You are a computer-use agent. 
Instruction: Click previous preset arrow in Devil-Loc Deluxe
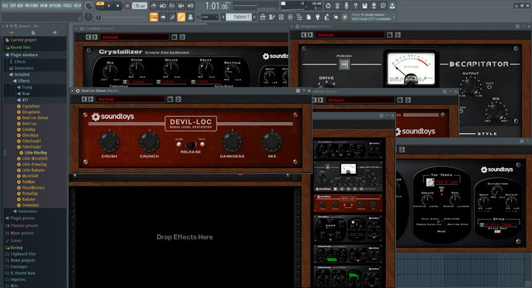[84, 100]
